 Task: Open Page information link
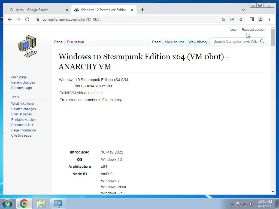click(23, 130)
